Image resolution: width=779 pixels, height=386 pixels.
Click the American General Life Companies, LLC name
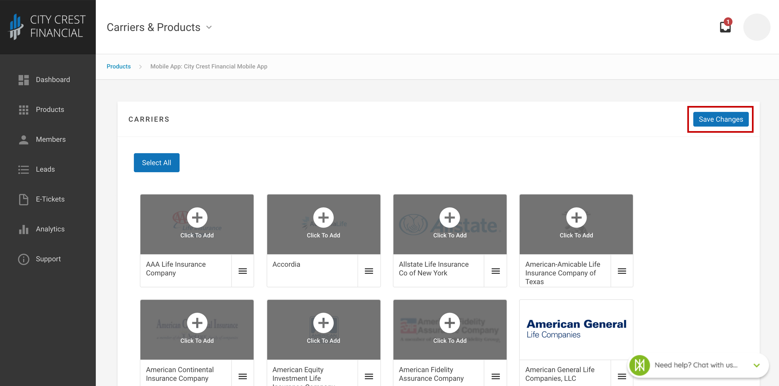pyautogui.click(x=560, y=374)
